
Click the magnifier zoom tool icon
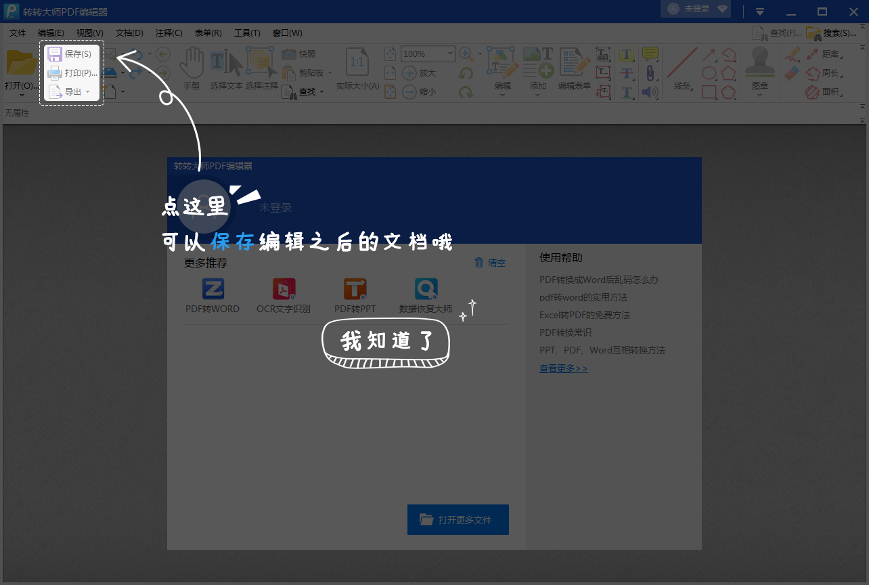tap(466, 53)
